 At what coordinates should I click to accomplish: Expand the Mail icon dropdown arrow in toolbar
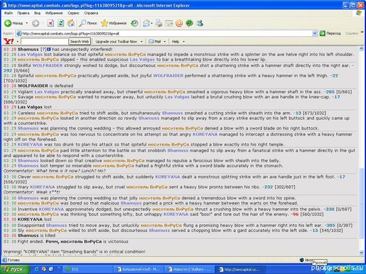click(152, 23)
